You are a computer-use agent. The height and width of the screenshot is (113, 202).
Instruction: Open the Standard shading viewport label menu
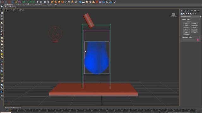point(17,10)
